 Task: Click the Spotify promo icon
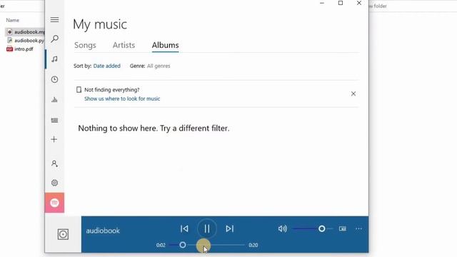click(54, 203)
